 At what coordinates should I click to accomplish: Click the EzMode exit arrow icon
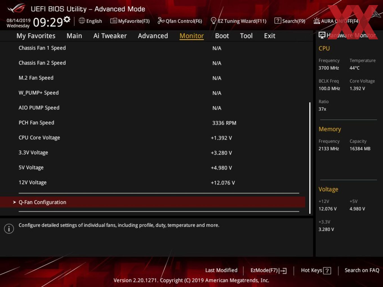click(283, 271)
